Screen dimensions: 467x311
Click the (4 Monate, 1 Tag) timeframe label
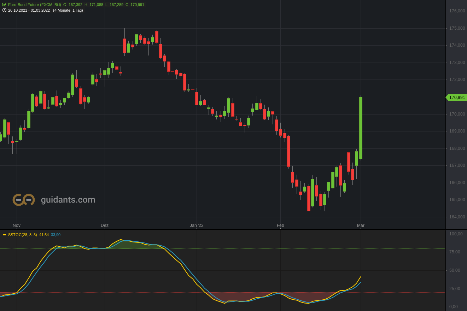coord(68,11)
